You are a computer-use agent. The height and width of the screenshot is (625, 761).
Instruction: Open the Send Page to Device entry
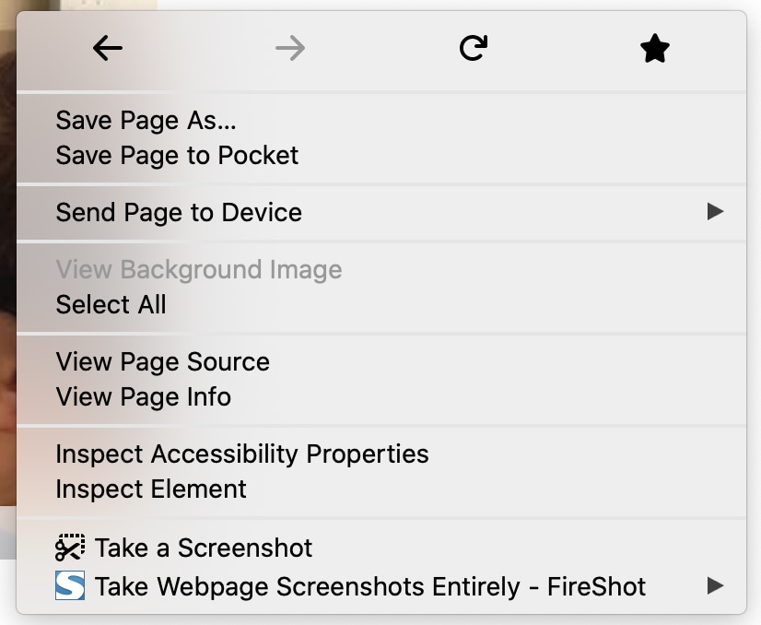(x=179, y=213)
